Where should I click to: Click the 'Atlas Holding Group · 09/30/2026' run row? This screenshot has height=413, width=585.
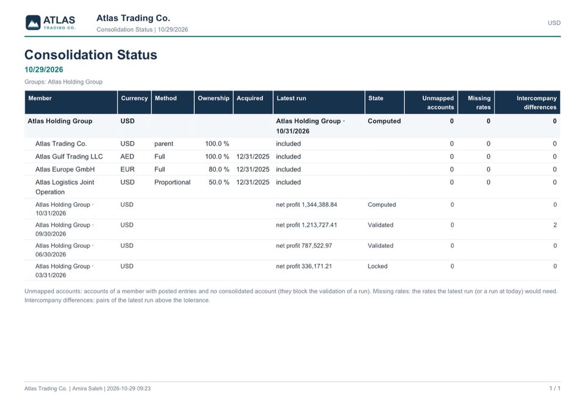[293, 229]
